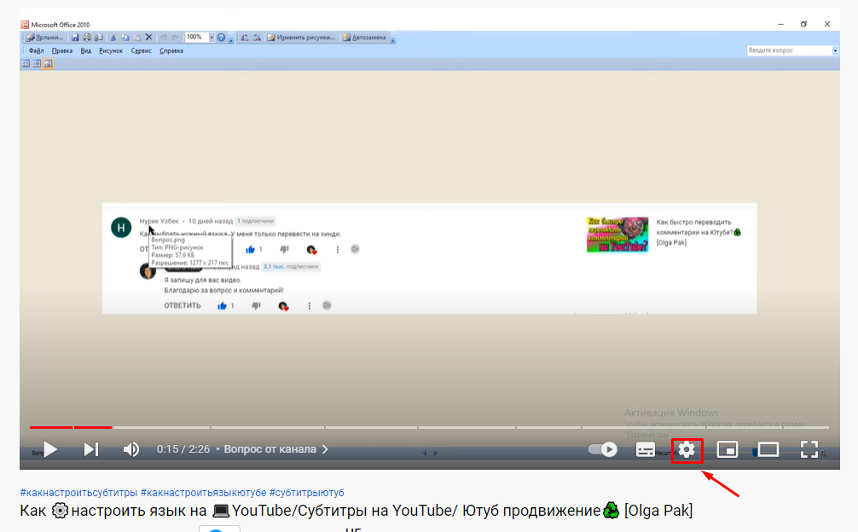Click the Paste icon in toolbar
Image resolution: width=858 pixels, height=532 pixels.
click(136, 38)
